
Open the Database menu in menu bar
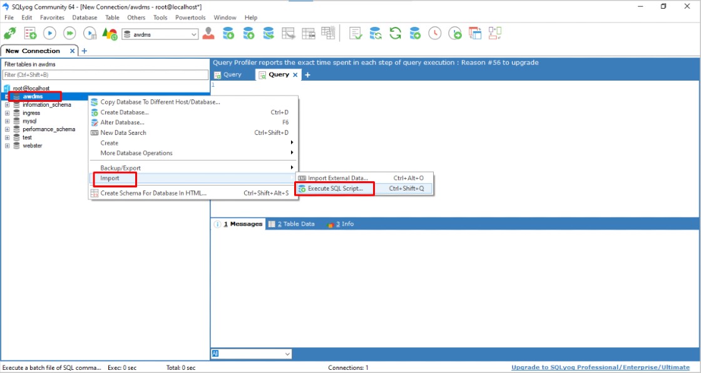coord(84,17)
